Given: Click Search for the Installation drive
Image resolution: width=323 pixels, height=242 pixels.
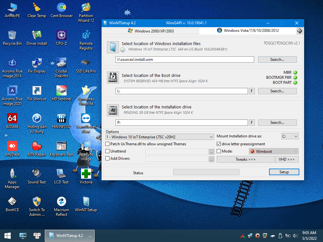Looking at the screenshot, I should [x=277, y=123].
